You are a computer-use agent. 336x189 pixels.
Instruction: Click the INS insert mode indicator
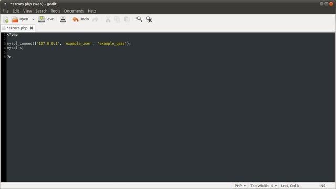[322, 186]
